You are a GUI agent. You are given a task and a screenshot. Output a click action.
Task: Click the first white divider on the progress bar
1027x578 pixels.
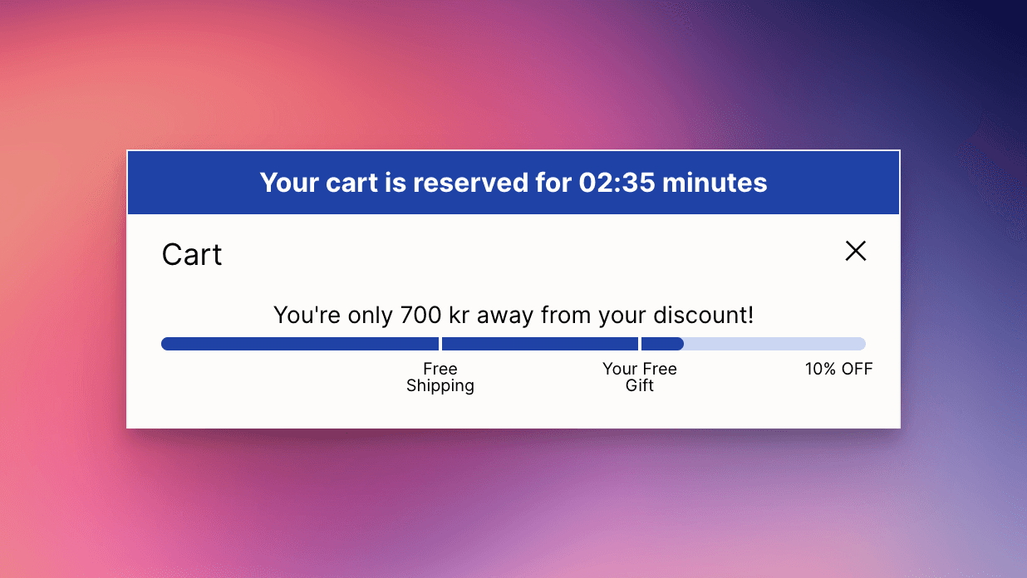click(x=440, y=343)
